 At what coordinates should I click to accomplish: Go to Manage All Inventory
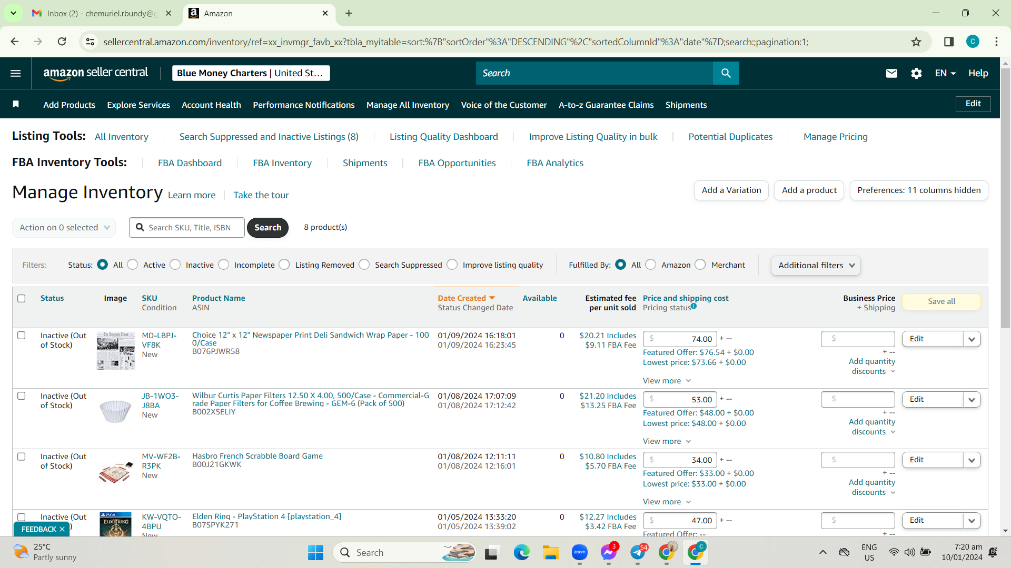pos(408,105)
